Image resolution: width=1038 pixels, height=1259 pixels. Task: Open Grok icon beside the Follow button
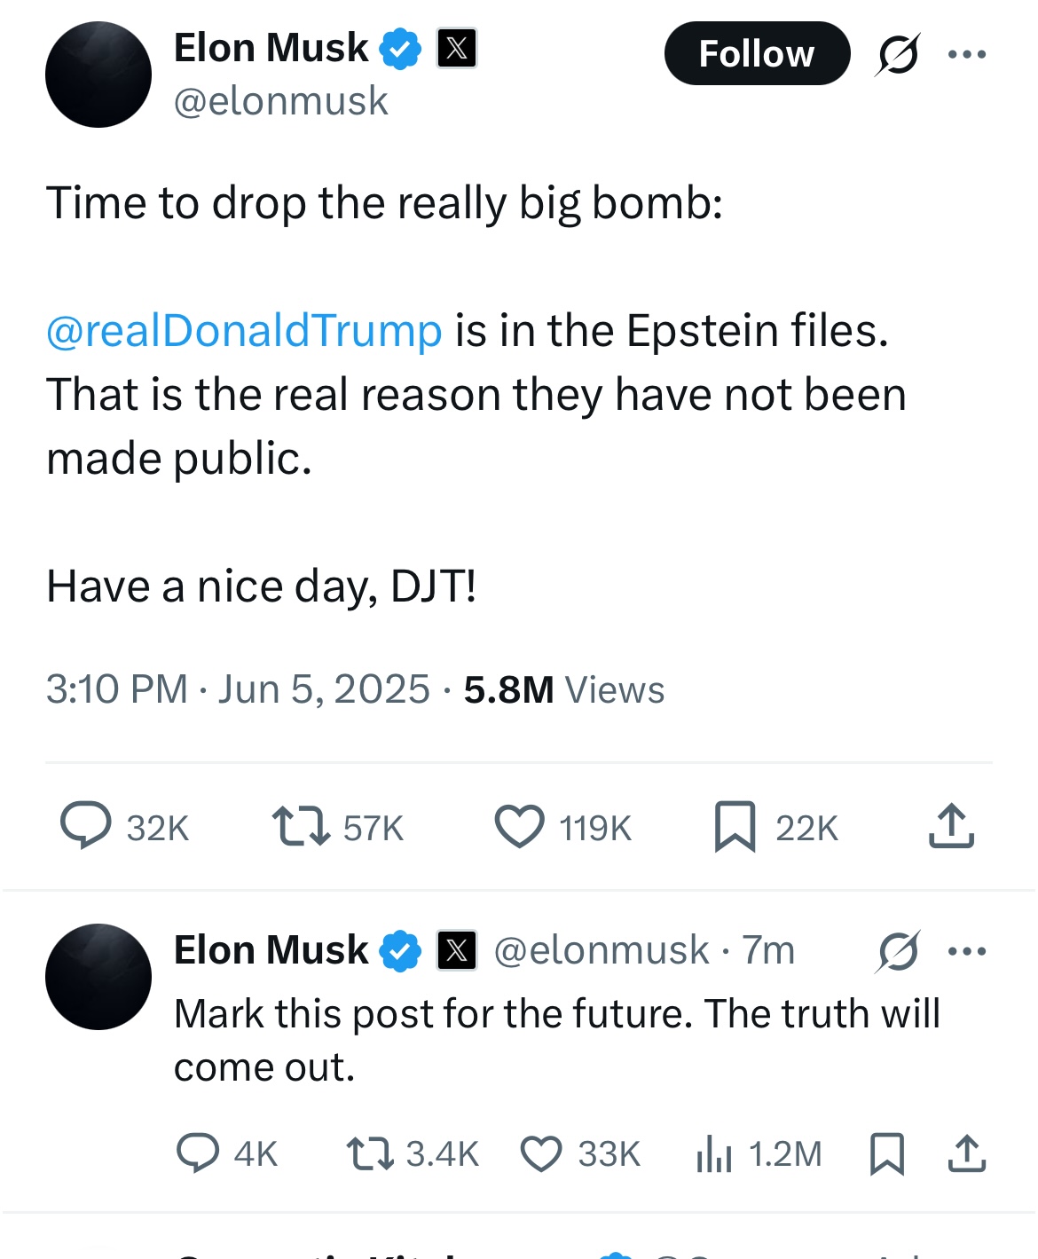(897, 55)
